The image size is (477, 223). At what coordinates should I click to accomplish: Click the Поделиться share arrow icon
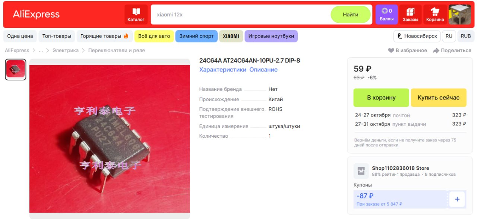(436, 50)
